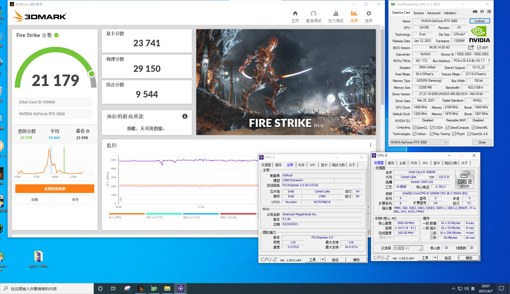The height and width of the screenshot is (294, 510).
Task: Open the 缓存 tab in mainboard CPU-Z window
Action: point(278,165)
